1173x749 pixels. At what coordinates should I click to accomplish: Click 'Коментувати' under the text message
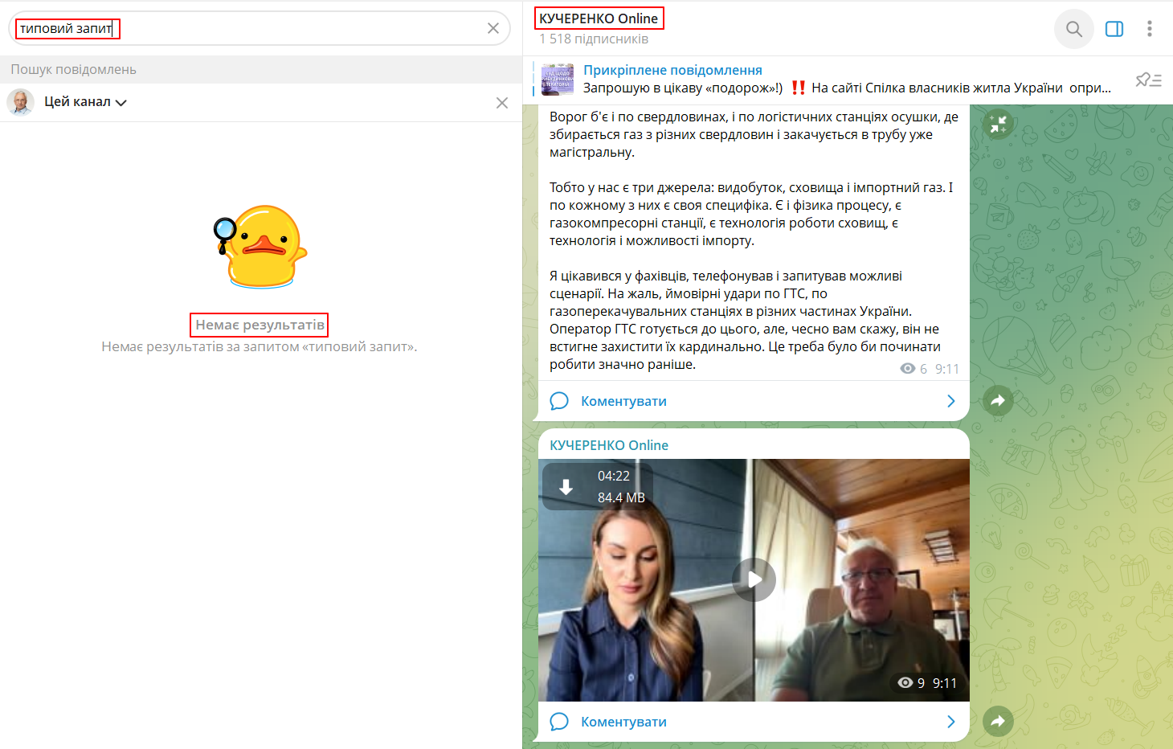[624, 401]
